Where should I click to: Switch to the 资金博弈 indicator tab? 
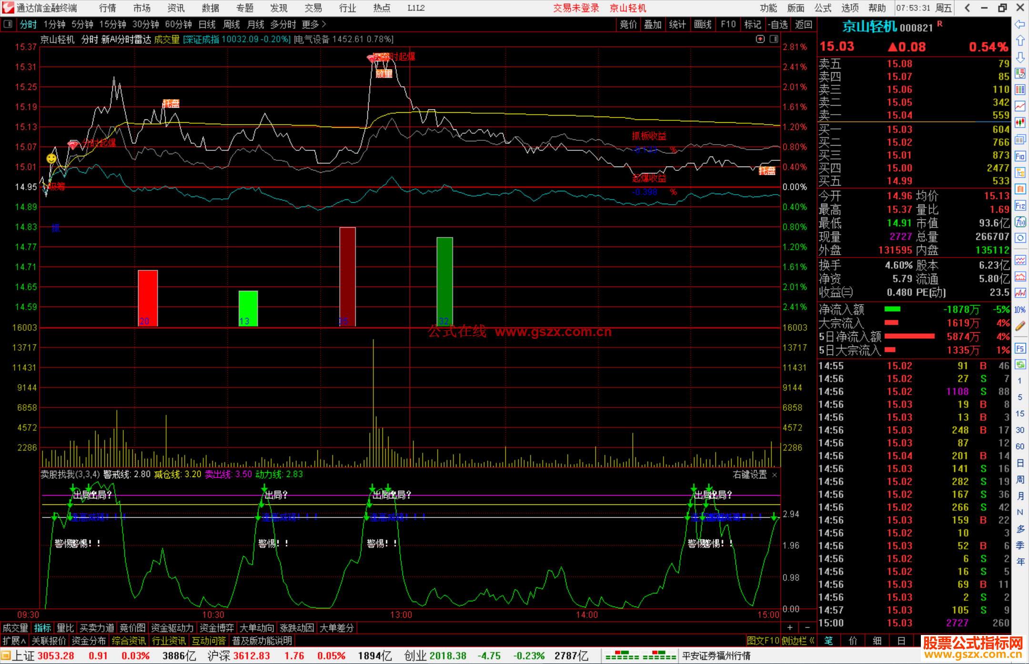[216, 628]
